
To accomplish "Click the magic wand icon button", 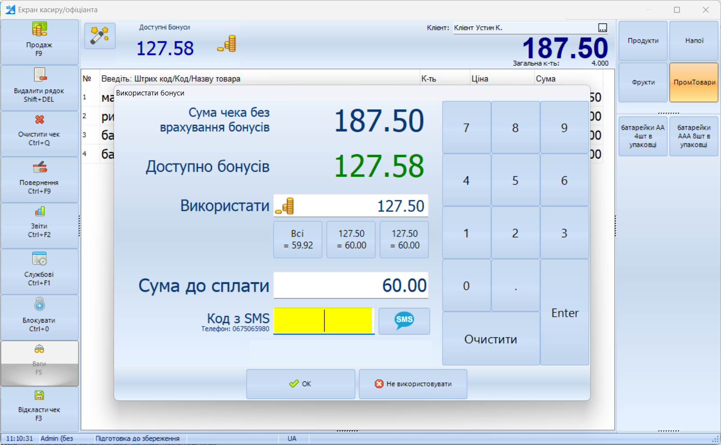I will click(100, 36).
